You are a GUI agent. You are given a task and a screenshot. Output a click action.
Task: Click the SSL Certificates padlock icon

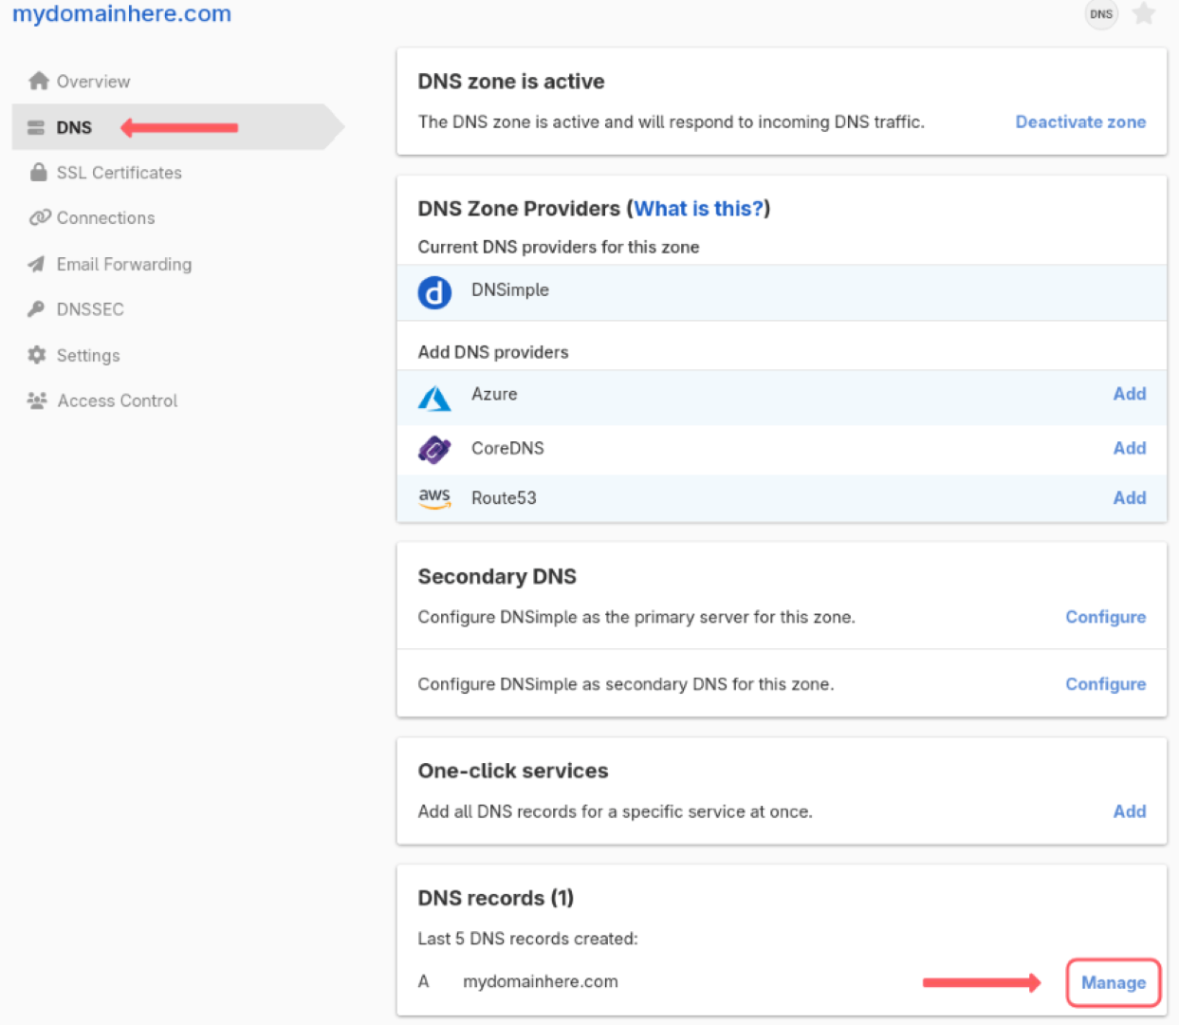click(38, 172)
